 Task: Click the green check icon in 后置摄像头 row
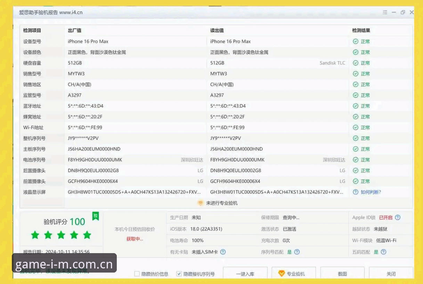tap(356, 170)
